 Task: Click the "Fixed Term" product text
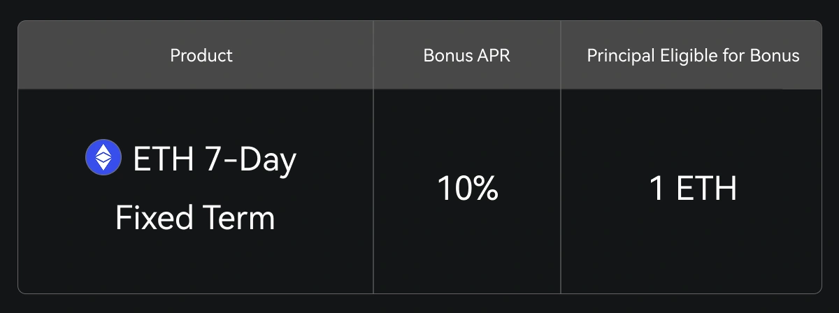[x=195, y=219]
